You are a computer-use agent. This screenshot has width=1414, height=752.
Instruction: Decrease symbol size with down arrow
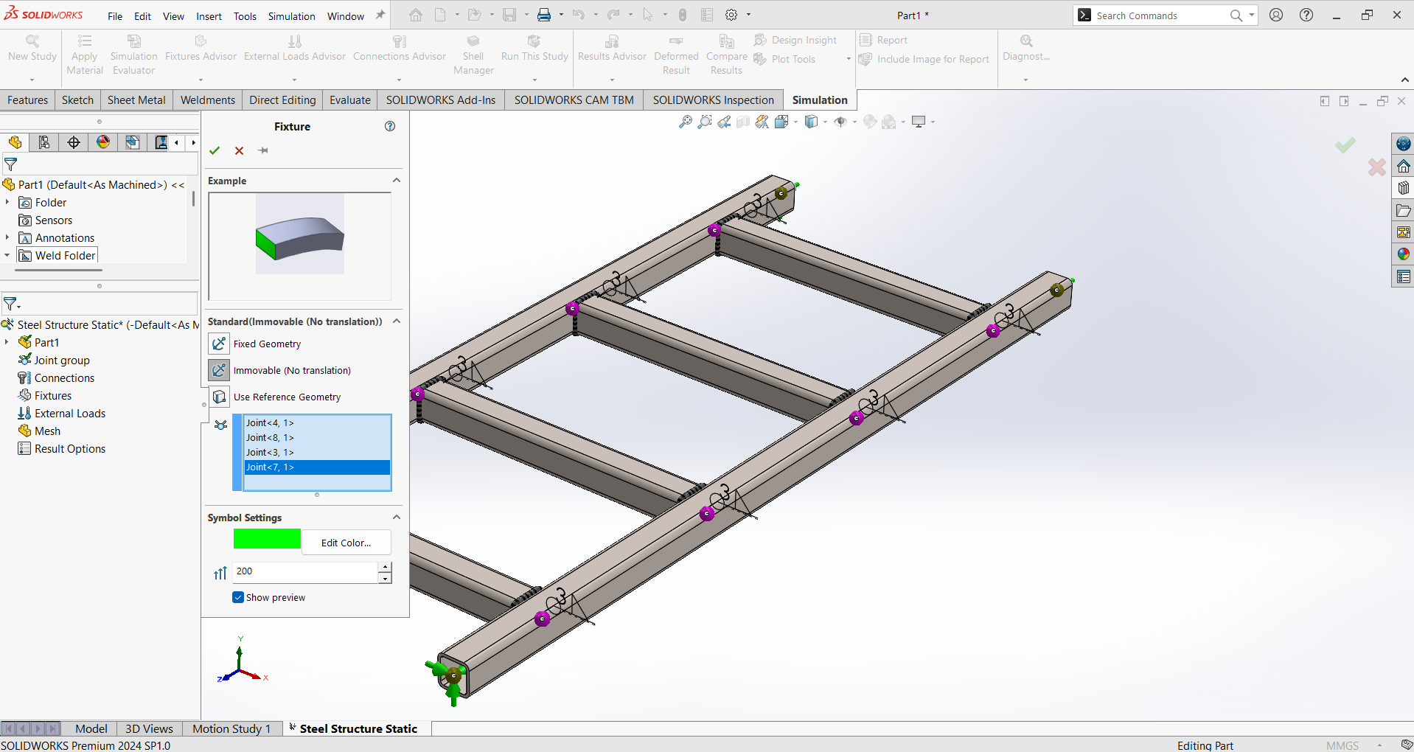(385, 578)
